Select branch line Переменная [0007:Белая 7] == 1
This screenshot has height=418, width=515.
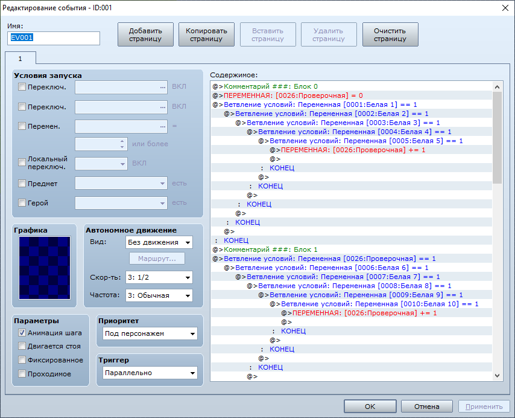(352, 277)
